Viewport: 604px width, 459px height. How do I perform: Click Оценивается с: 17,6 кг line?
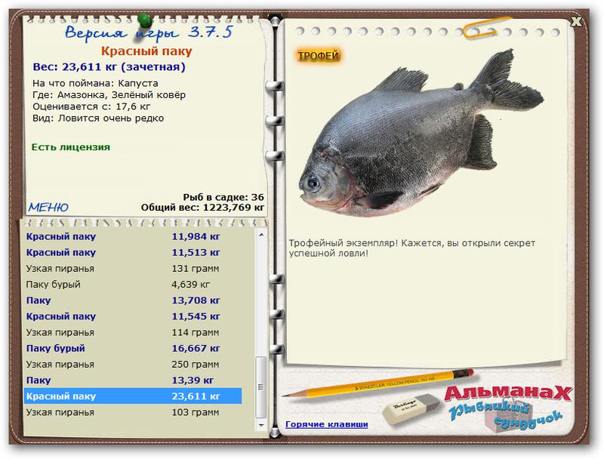[x=91, y=106]
